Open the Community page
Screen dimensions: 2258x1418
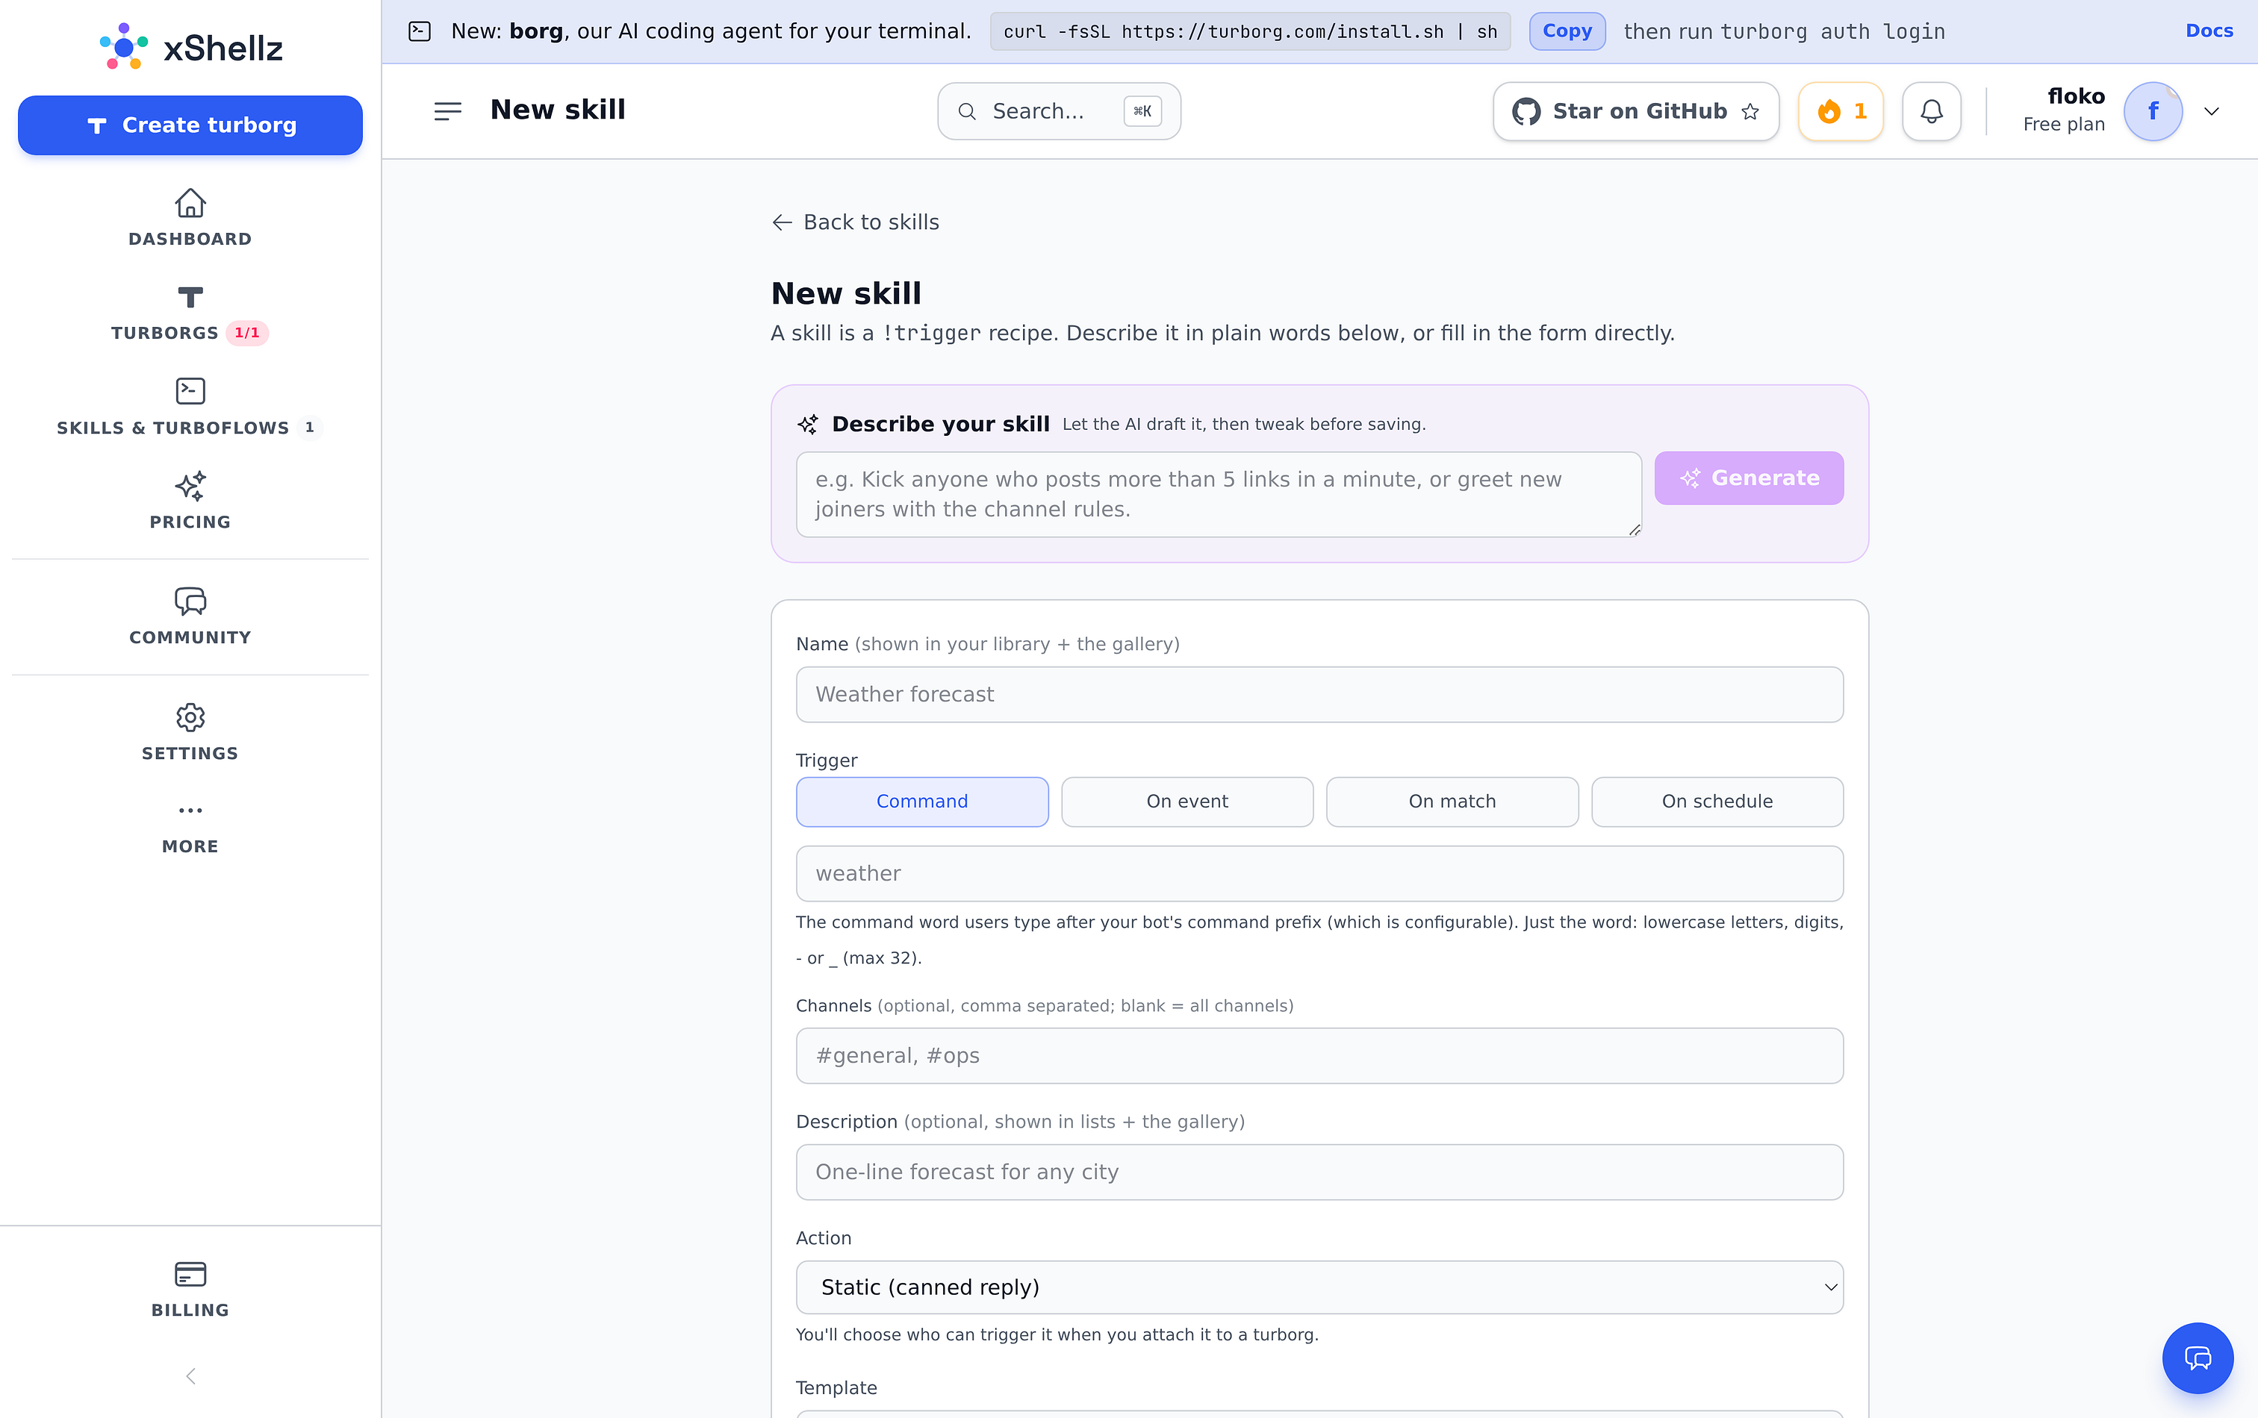click(x=190, y=616)
